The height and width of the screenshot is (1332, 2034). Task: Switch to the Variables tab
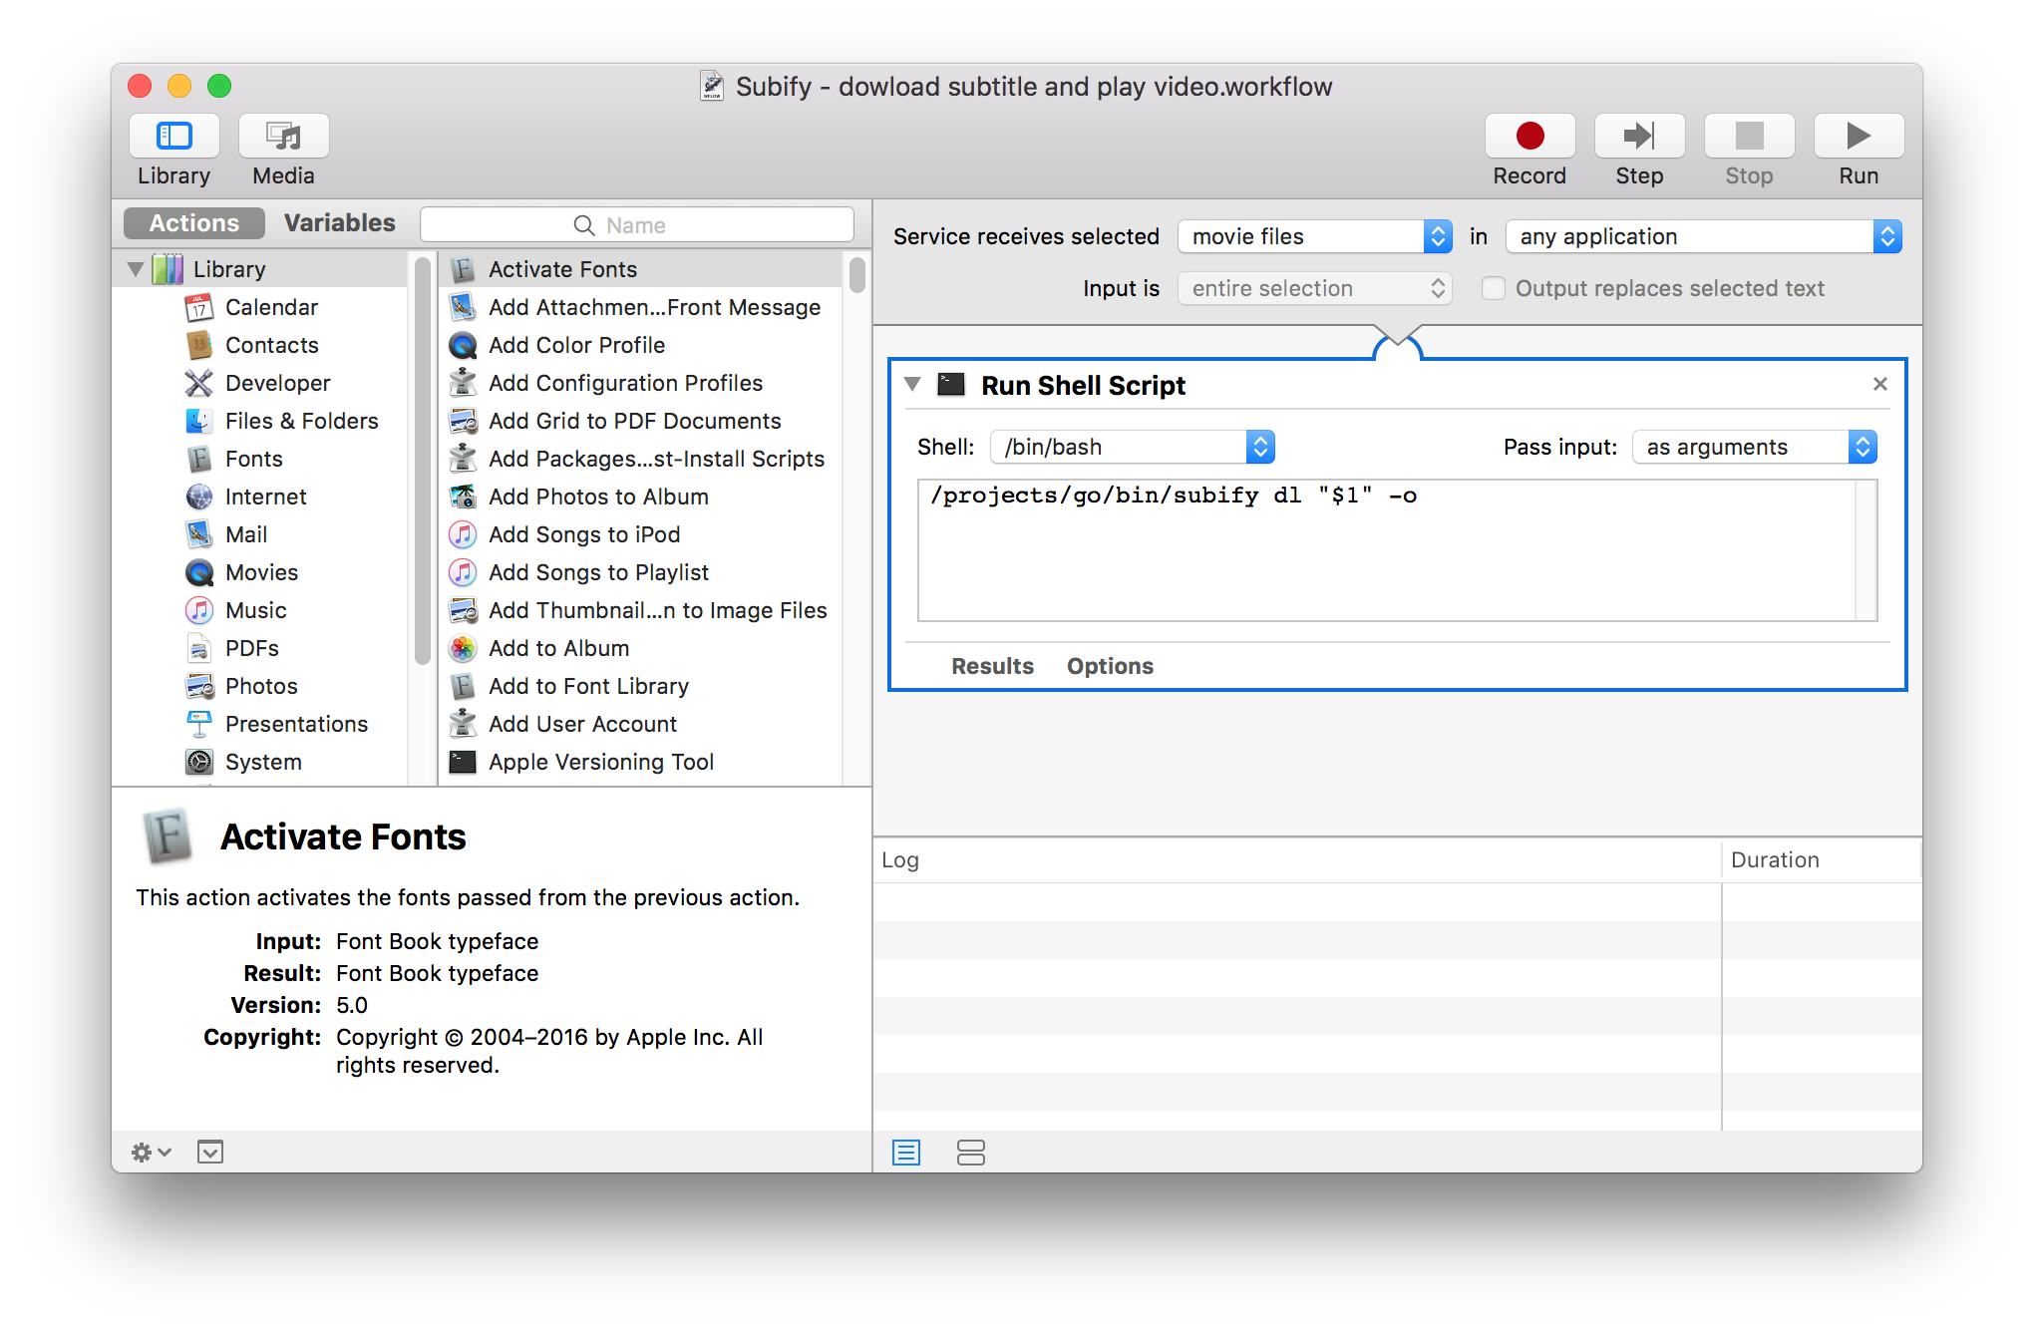(x=339, y=223)
